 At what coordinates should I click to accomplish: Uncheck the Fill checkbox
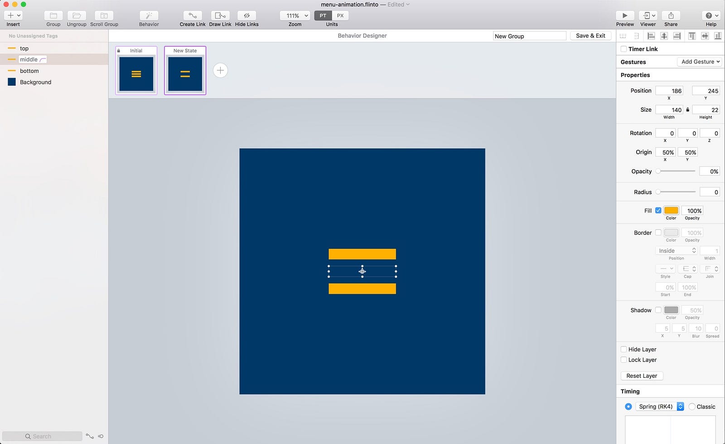(x=658, y=210)
